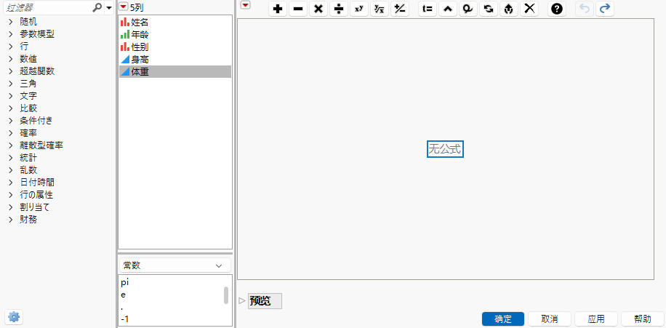Screen dimensions: 666x328
Task: Click the swap arguments toolbar icon
Action: point(489,9)
